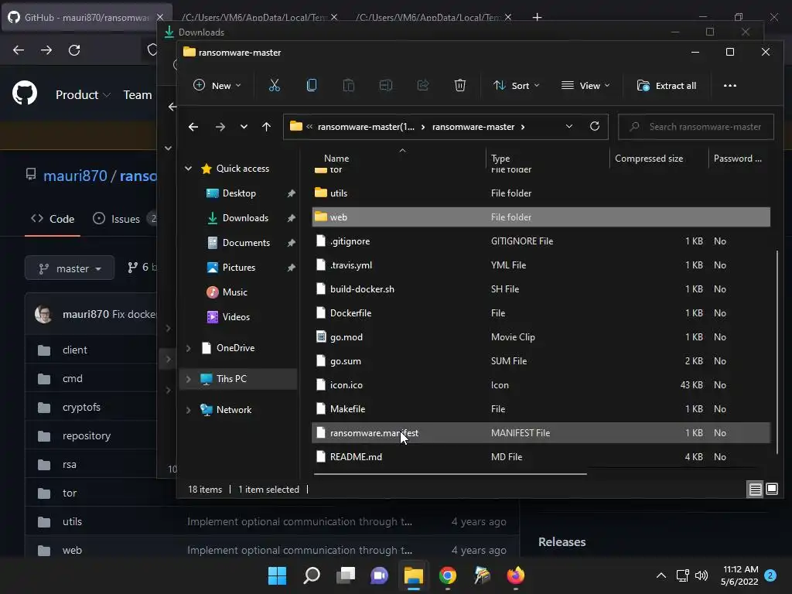792x594 pixels.
Task: Click the browser back arrow
Action: pyautogui.click(x=19, y=50)
